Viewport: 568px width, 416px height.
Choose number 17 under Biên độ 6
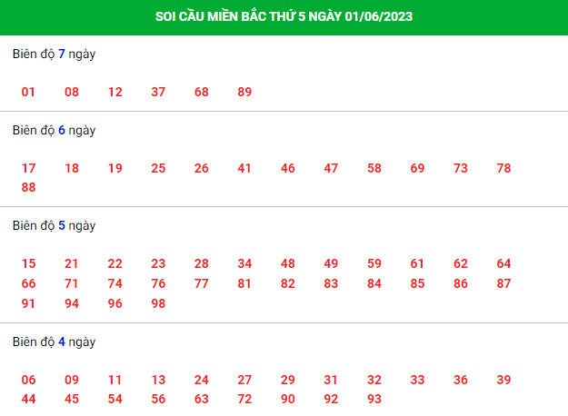[x=28, y=168]
